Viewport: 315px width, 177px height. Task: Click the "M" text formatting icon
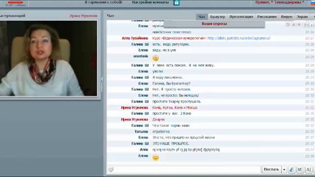300,170
